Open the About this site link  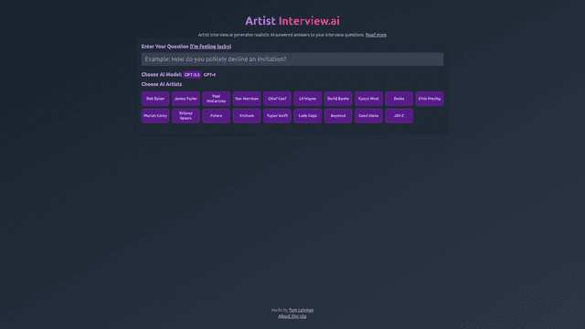point(292,316)
